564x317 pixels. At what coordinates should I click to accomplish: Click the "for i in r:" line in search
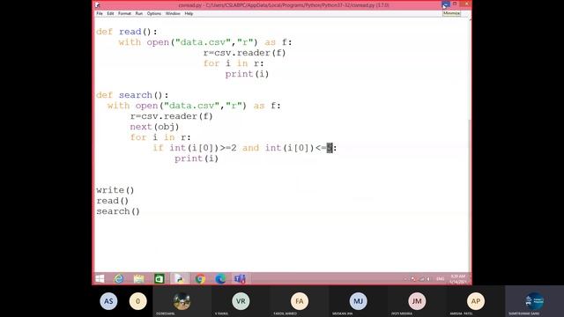click(160, 137)
